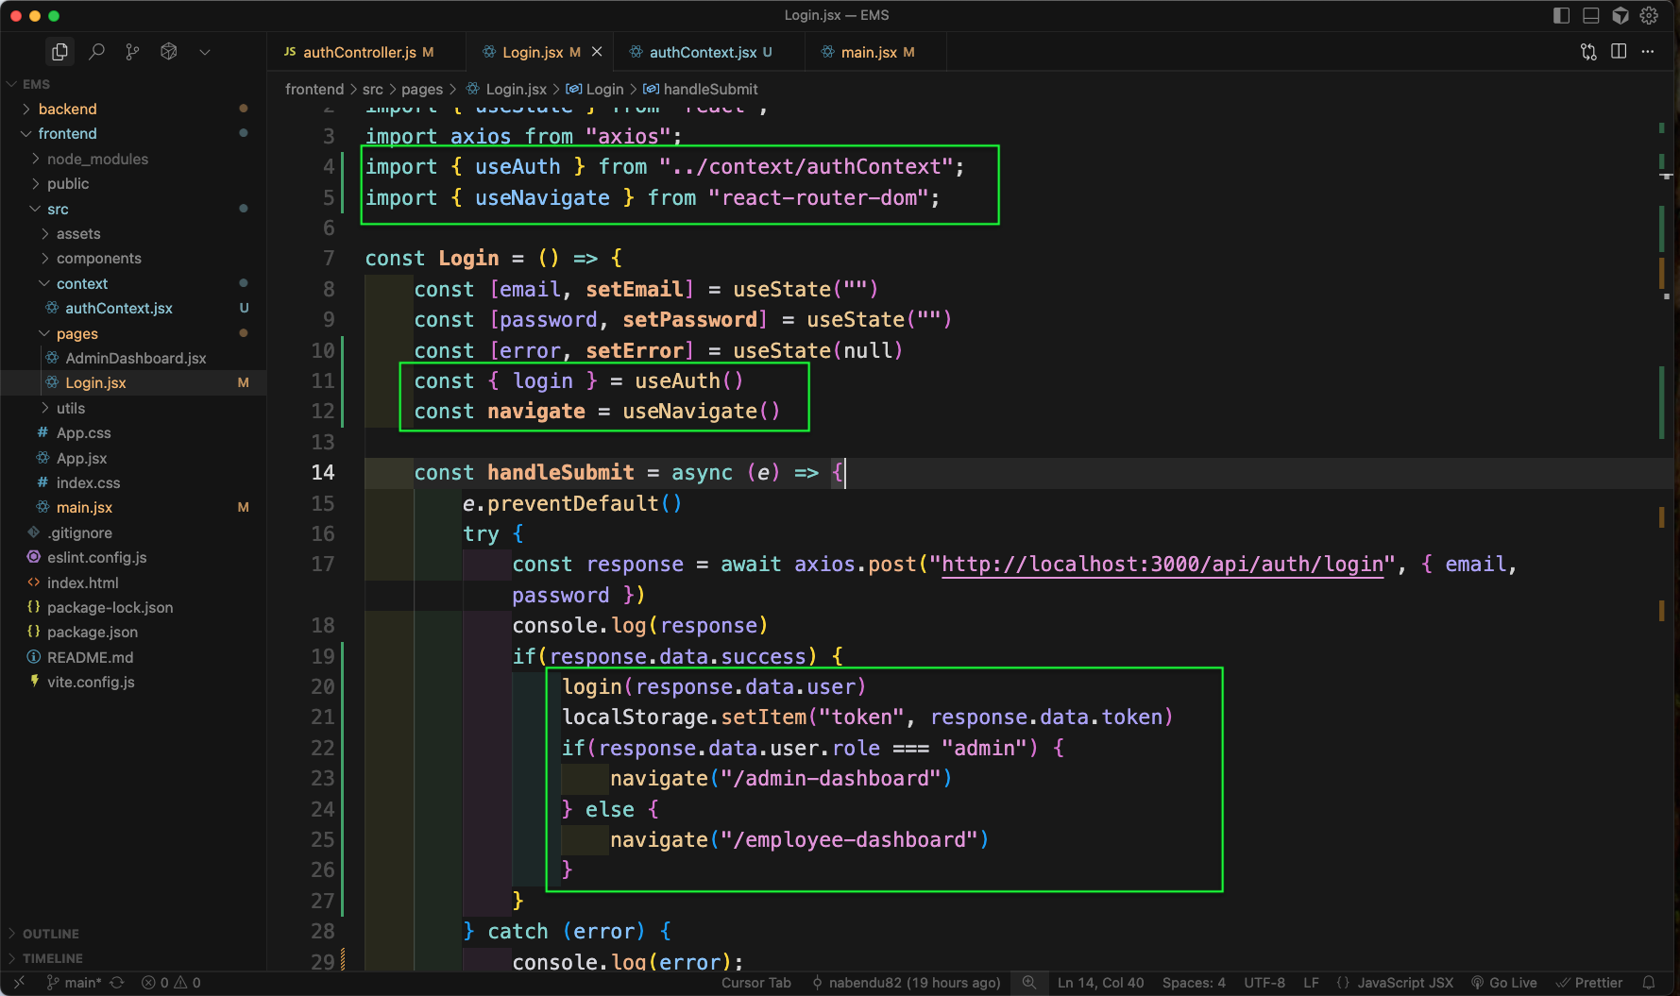
Task: Synchronize changes via status bar sync icon
Action: click(x=117, y=983)
